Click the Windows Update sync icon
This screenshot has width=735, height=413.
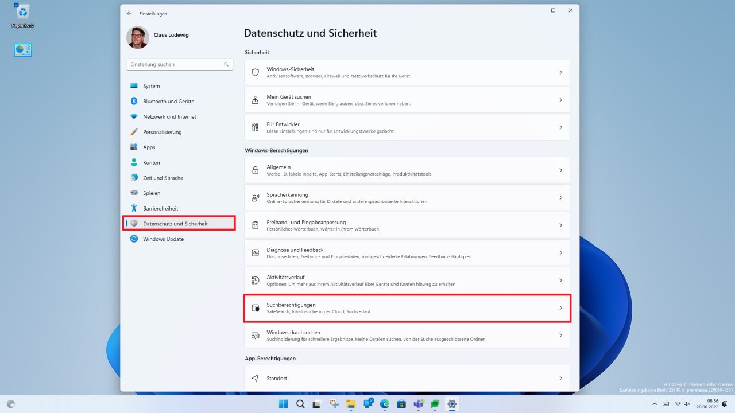pos(134,239)
